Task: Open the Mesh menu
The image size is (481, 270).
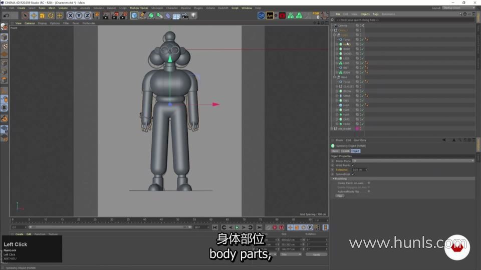Action: click(52, 8)
